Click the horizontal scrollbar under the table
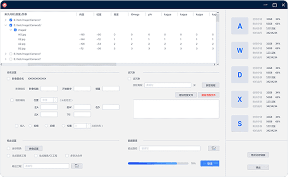The image size is (288, 177). pyautogui.click(x=72, y=64)
